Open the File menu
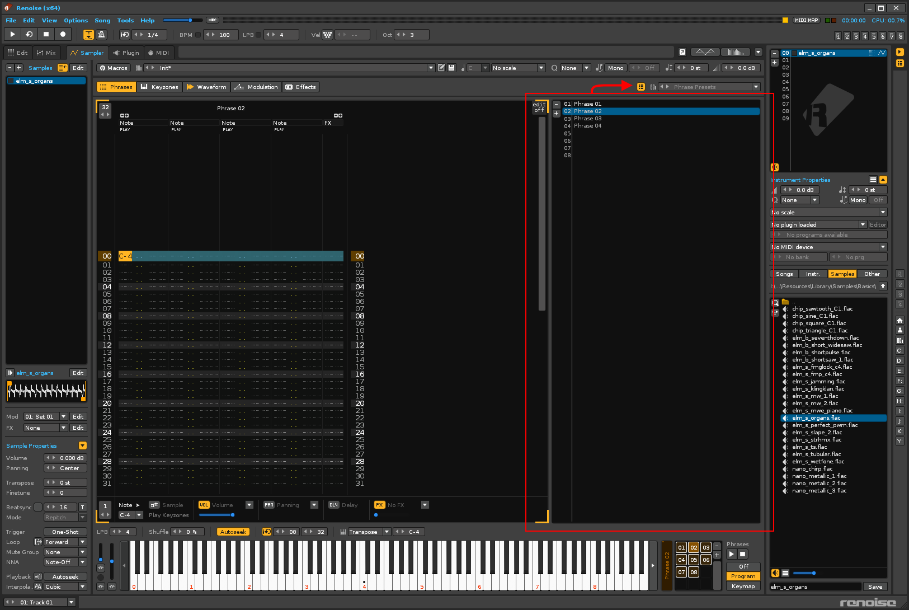 click(x=11, y=20)
